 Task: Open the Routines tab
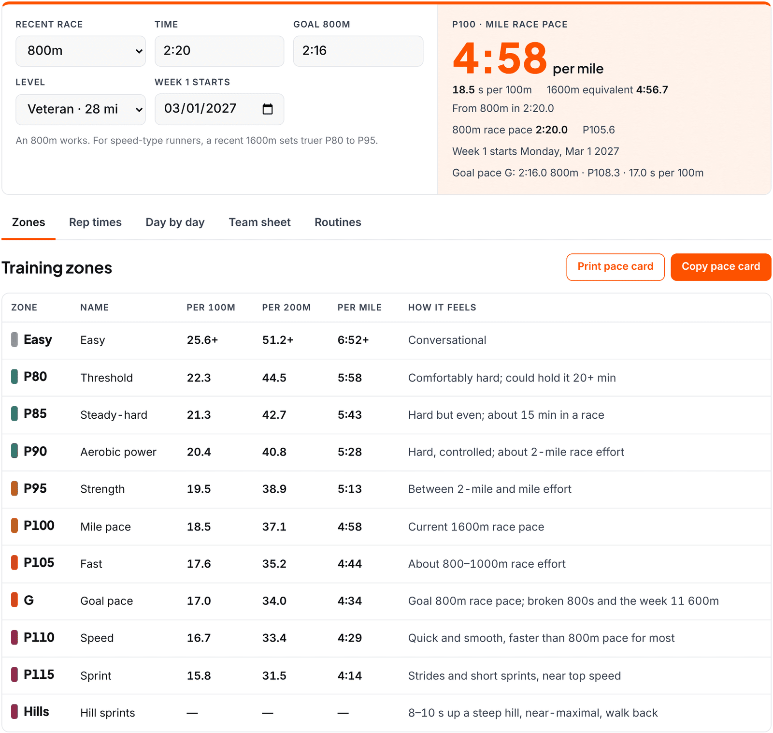point(338,222)
